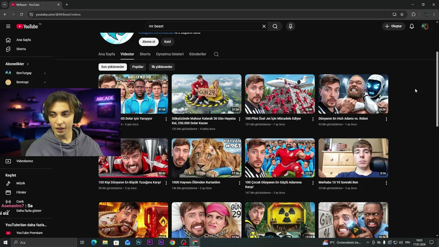Image resolution: width=439 pixels, height=247 pixels.
Task: Clear the search box with X icon
Action: 264,26
